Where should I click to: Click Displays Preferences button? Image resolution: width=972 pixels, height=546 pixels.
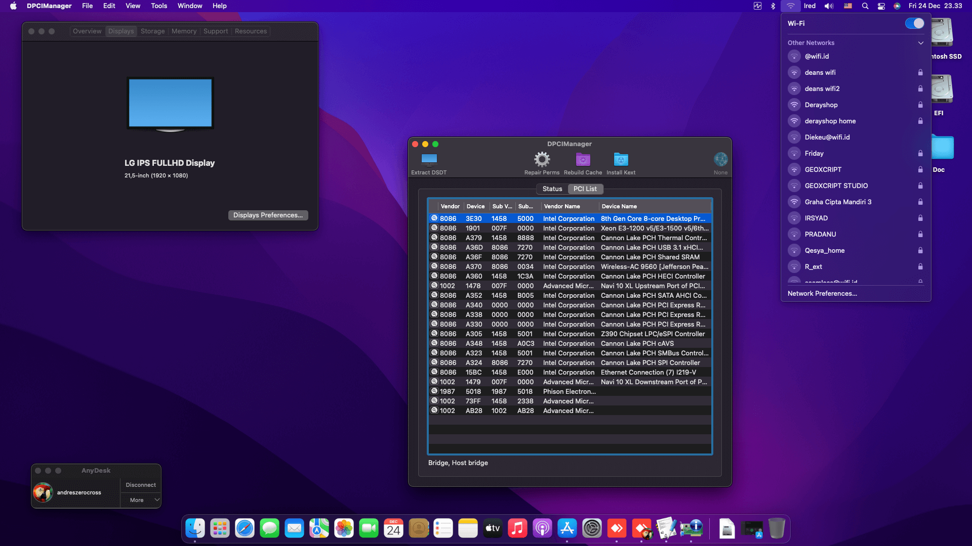[268, 215]
